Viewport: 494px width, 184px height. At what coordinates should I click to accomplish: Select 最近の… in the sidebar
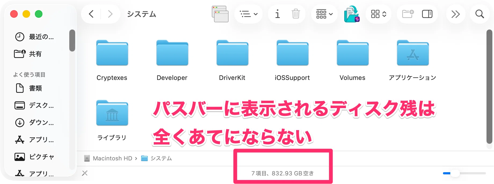(41, 37)
